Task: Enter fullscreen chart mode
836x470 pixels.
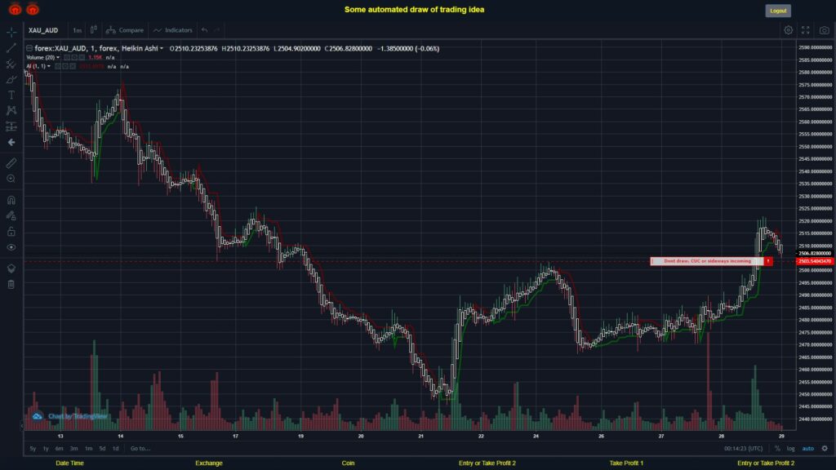Action: [806, 30]
